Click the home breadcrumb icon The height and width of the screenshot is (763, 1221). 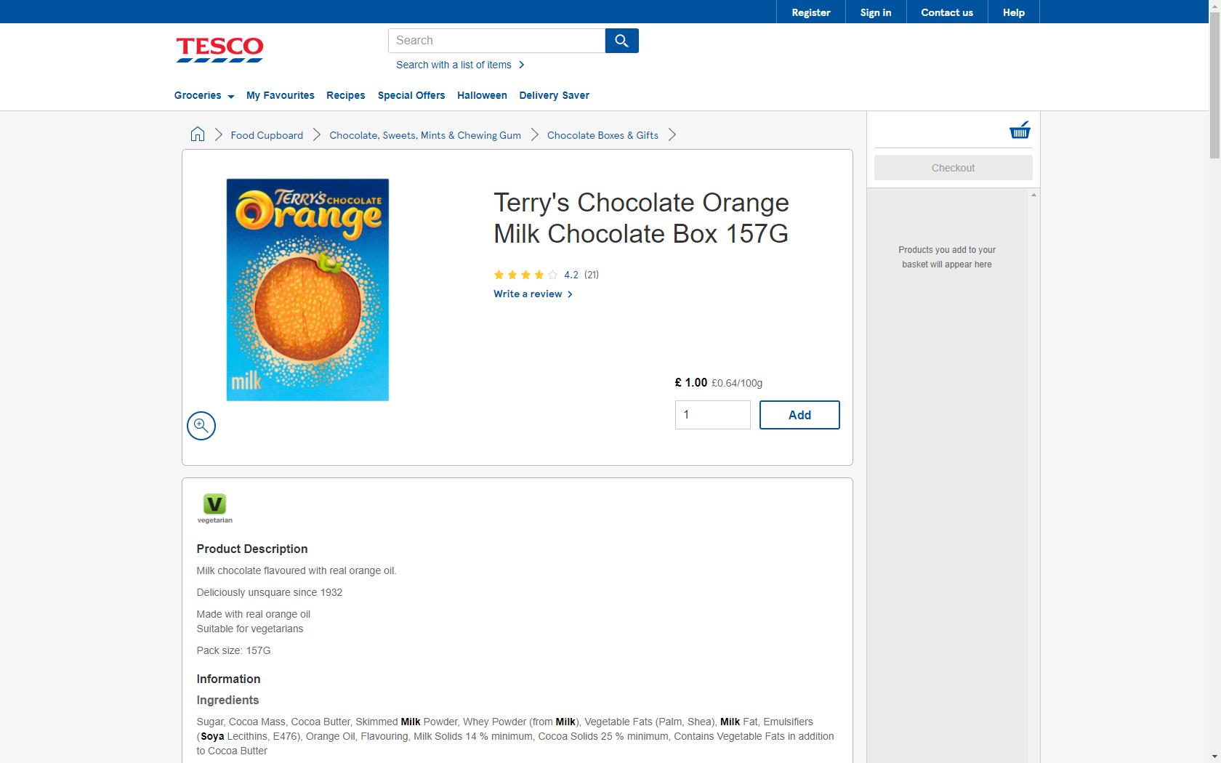pyautogui.click(x=198, y=134)
